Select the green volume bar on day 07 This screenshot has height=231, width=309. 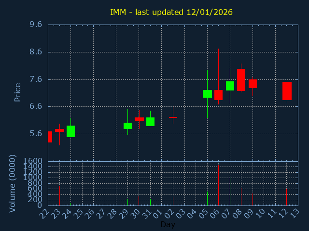pyautogui.click(x=230, y=191)
